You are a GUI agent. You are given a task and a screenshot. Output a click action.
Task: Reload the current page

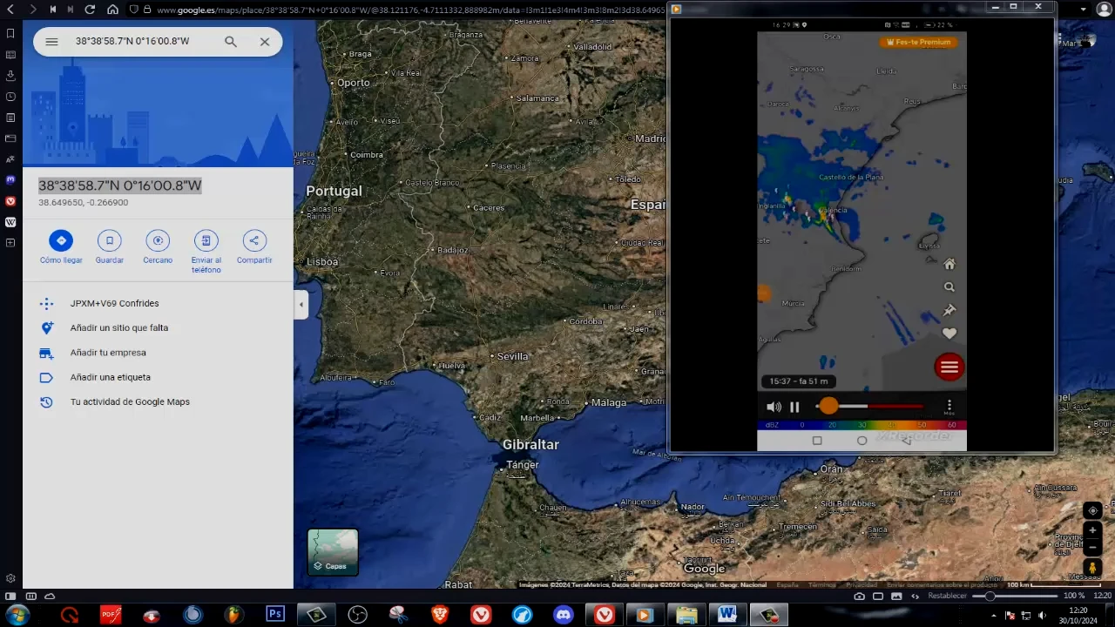(x=90, y=9)
